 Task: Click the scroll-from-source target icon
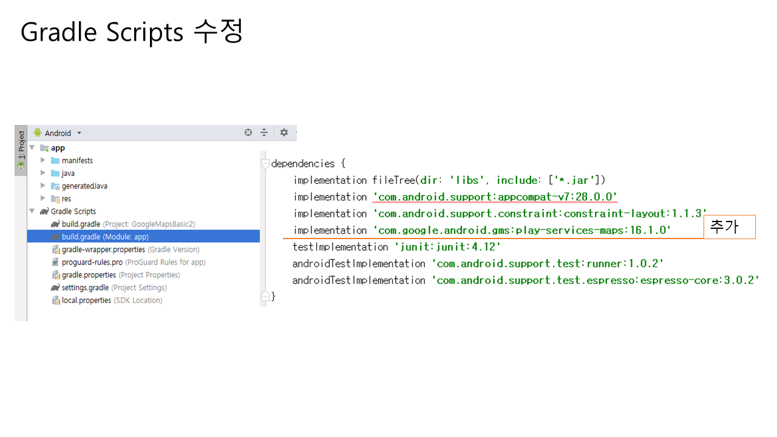point(248,132)
